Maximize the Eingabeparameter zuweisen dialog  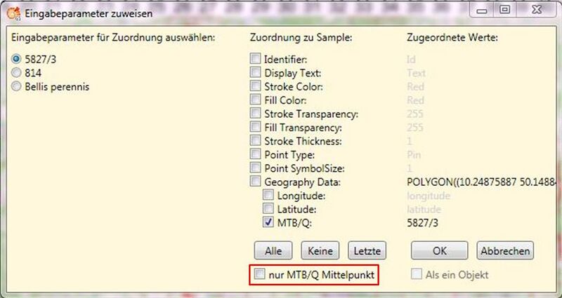coord(505,10)
